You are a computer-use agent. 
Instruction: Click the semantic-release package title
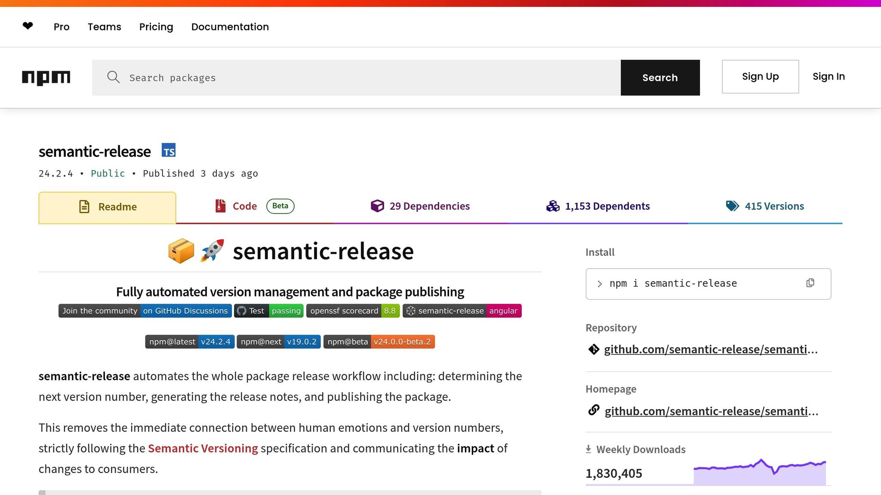95,151
